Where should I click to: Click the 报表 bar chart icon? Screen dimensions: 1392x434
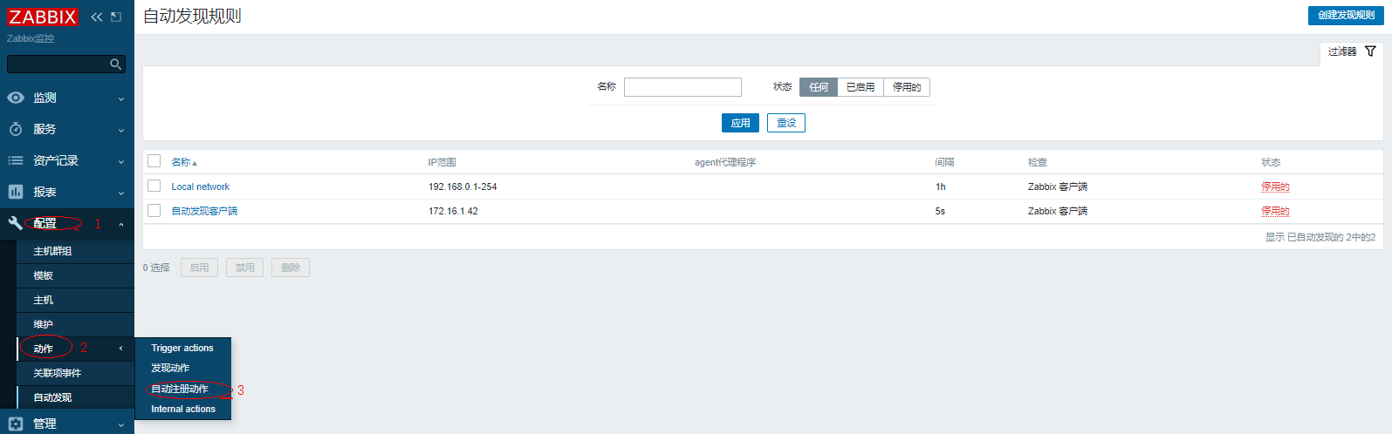[x=16, y=192]
